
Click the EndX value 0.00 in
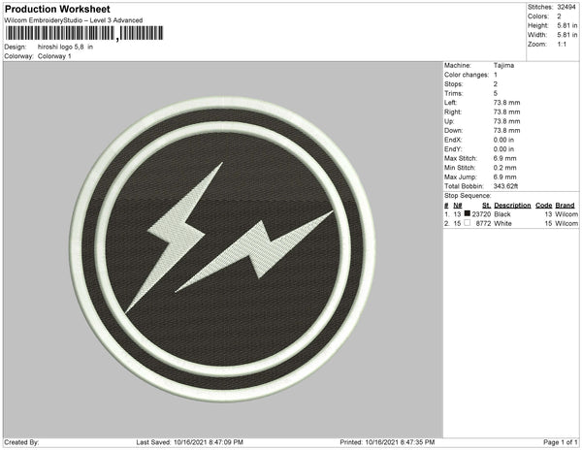pyautogui.click(x=503, y=140)
